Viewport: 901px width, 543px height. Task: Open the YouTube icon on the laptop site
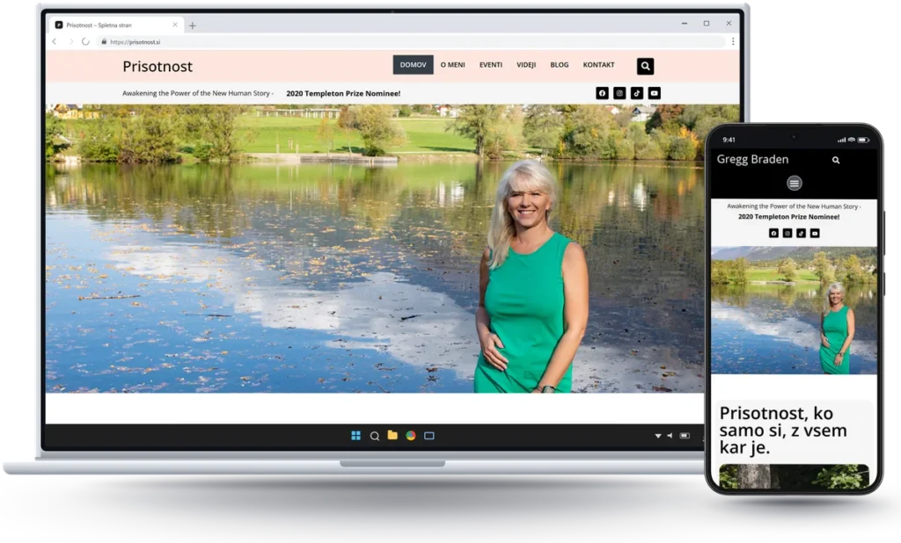point(654,93)
